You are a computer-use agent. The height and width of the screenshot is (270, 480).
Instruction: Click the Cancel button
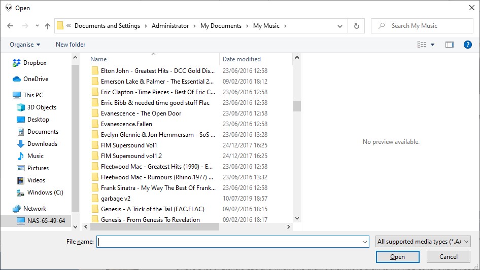pos(448,257)
